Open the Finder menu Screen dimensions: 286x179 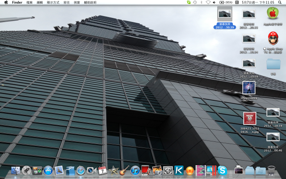tap(17, 2)
